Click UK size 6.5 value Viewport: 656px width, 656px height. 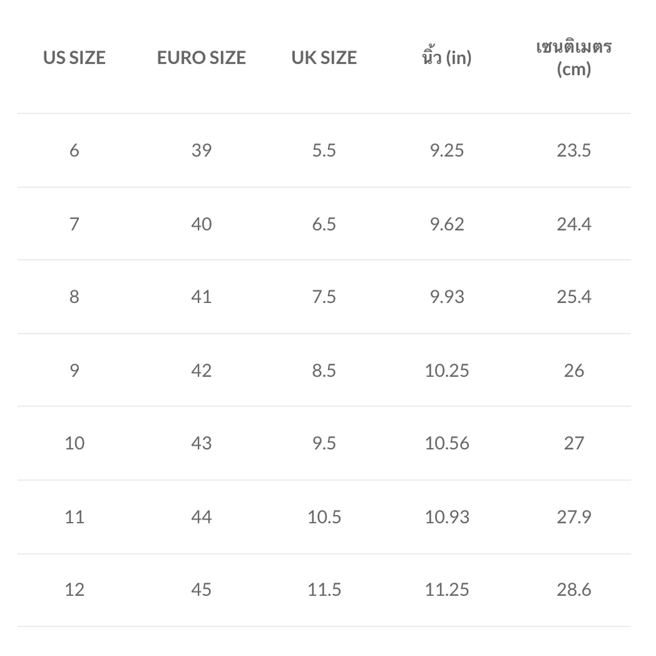(324, 224)
